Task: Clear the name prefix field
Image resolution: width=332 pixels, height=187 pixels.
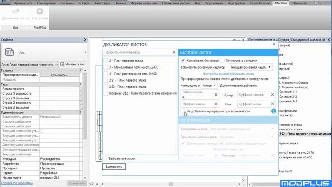Action: [216, 104]
